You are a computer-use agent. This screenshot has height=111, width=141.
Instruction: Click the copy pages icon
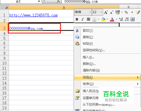click(x=77, y=37)
